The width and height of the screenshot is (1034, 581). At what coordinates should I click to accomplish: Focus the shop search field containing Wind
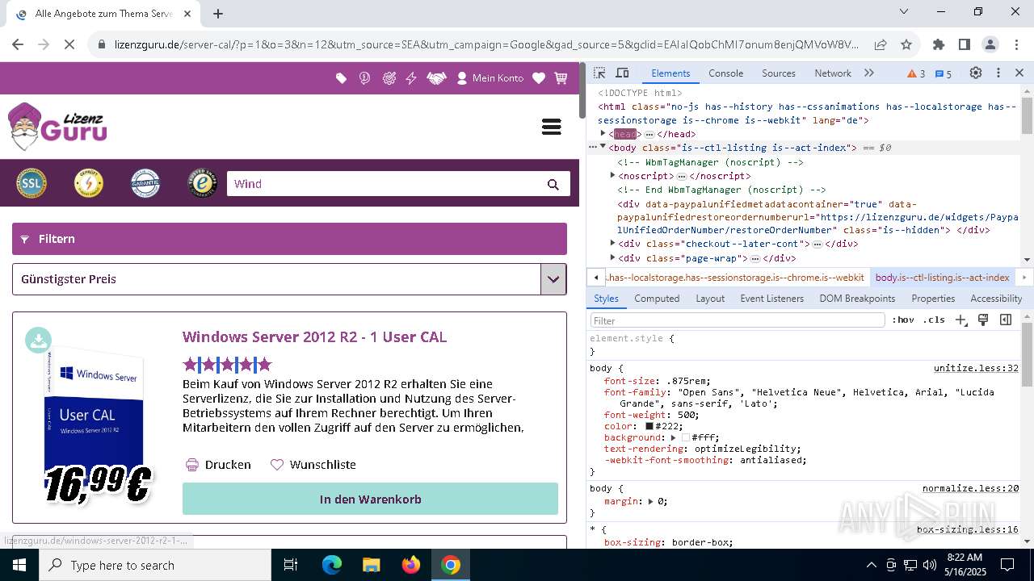click(x=385, y=184)
